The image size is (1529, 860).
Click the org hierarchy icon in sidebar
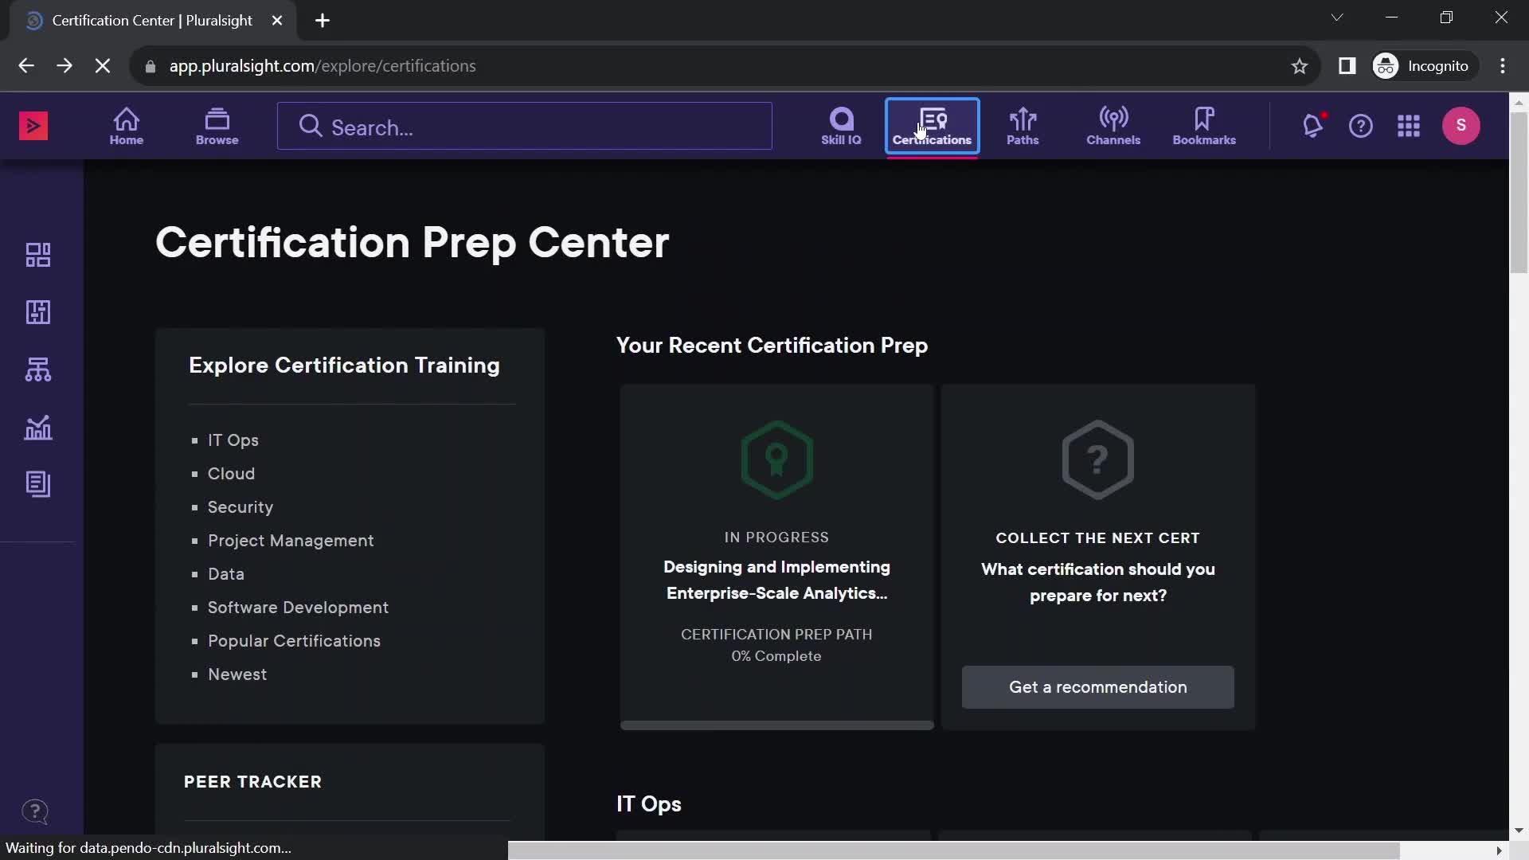[38, 369]
